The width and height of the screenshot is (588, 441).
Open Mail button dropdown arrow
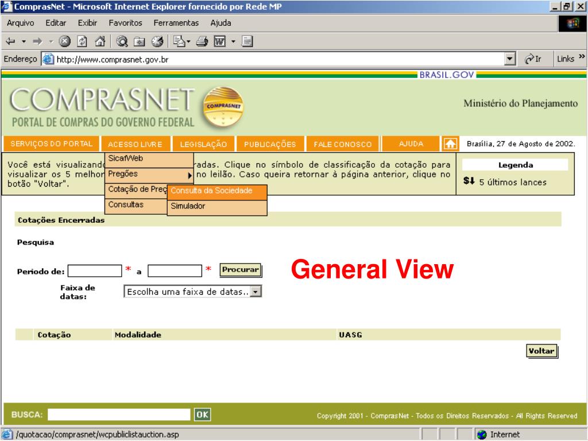[x=188, y=41]
